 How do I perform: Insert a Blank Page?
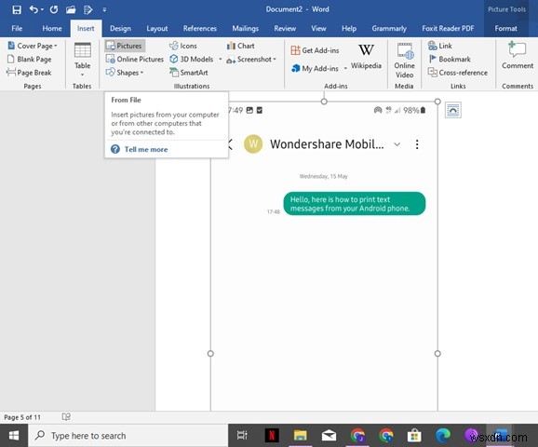tap(30, 60)
